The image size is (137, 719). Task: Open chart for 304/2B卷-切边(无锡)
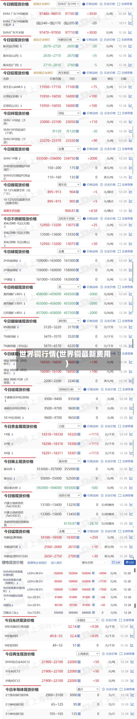131,234
